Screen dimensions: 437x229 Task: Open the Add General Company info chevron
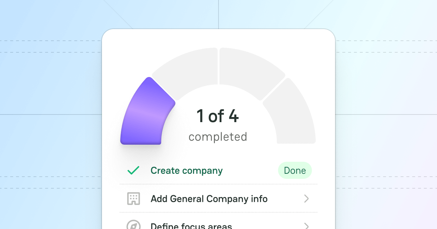pyautogui.click(x=306, y=198)
